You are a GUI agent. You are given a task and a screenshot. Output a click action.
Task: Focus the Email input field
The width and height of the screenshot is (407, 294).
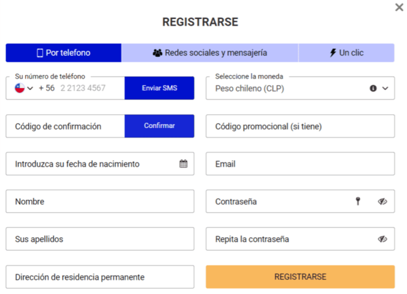pos(300,164)
